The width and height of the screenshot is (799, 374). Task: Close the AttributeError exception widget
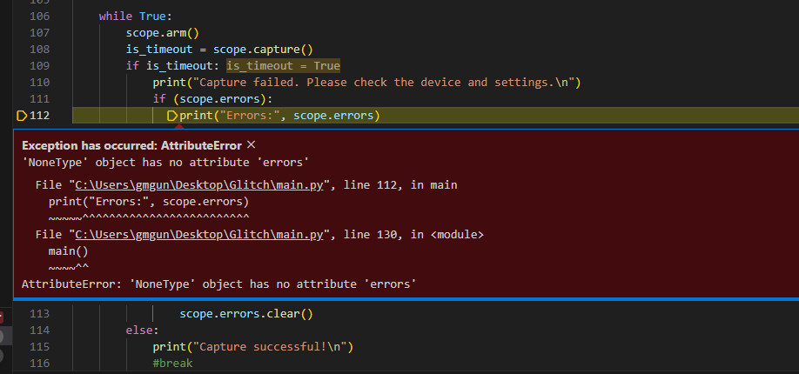(x=251, y=145)
